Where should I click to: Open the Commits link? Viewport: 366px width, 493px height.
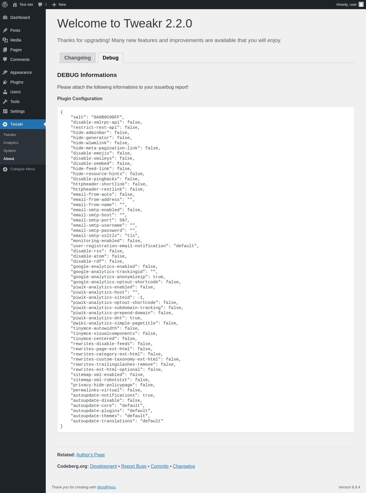point(160,466)
